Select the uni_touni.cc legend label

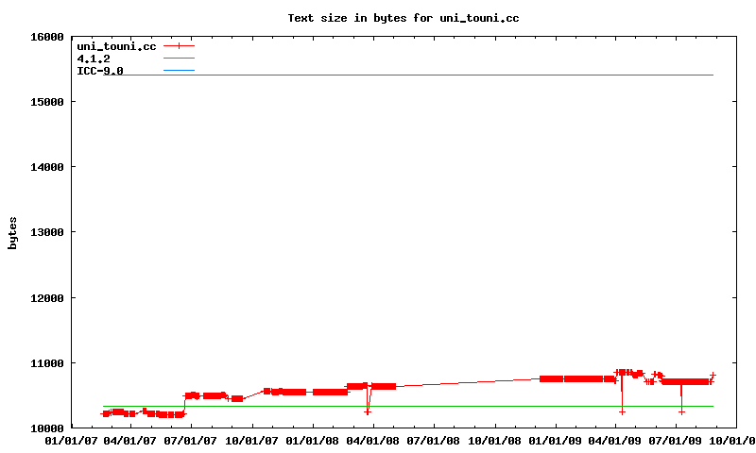click(x=116, y=45)
